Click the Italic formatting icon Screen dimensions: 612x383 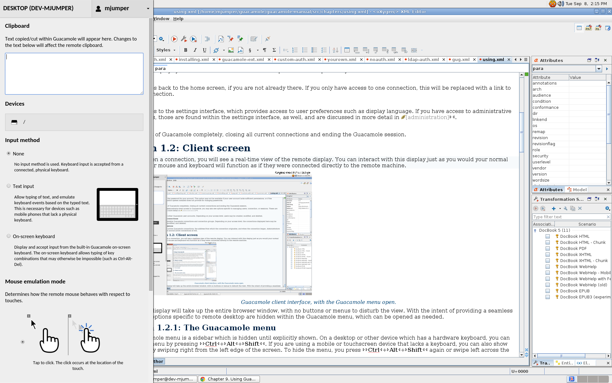pos(195,50)
